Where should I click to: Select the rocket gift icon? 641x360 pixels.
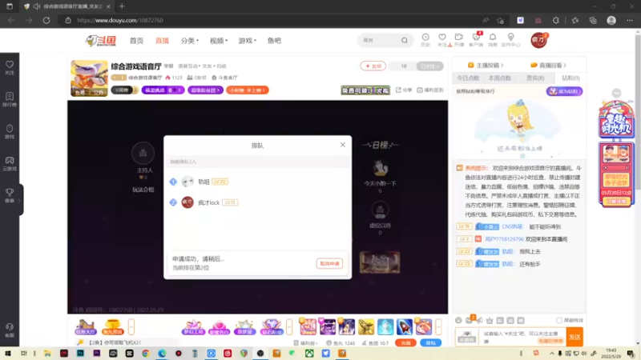(x=405, y=327)
